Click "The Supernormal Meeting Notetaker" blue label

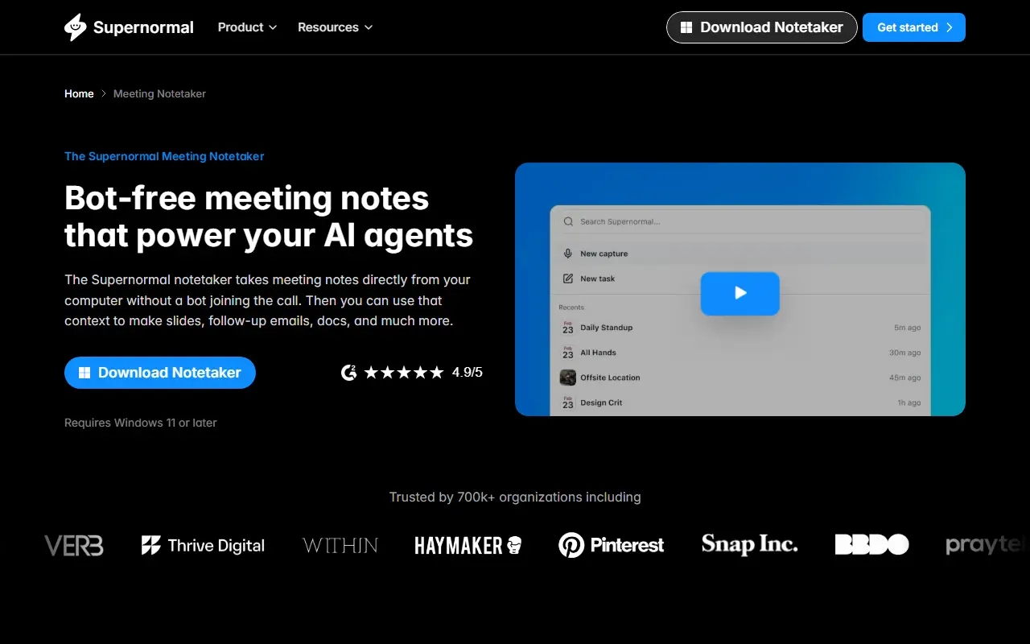tap(164, 156)
